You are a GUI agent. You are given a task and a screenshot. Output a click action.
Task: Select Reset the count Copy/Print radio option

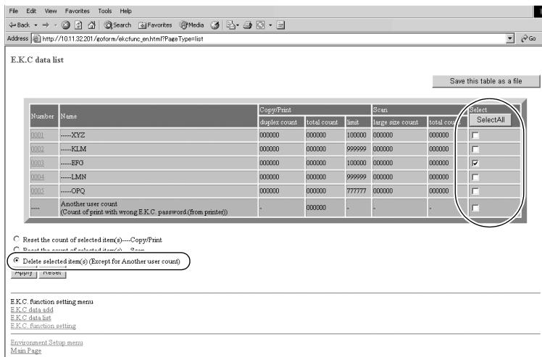click(x=16, y=239)
